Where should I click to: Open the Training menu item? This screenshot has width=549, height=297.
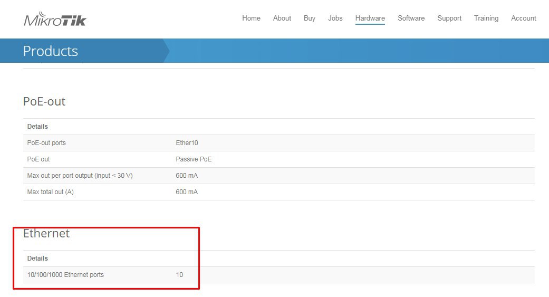click(486, 18)
